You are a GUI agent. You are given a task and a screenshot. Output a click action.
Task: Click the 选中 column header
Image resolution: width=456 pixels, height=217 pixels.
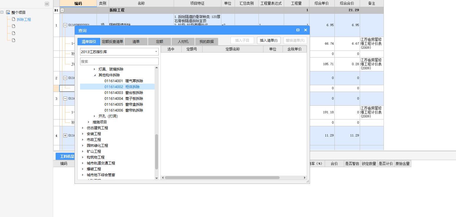point(171,49)
